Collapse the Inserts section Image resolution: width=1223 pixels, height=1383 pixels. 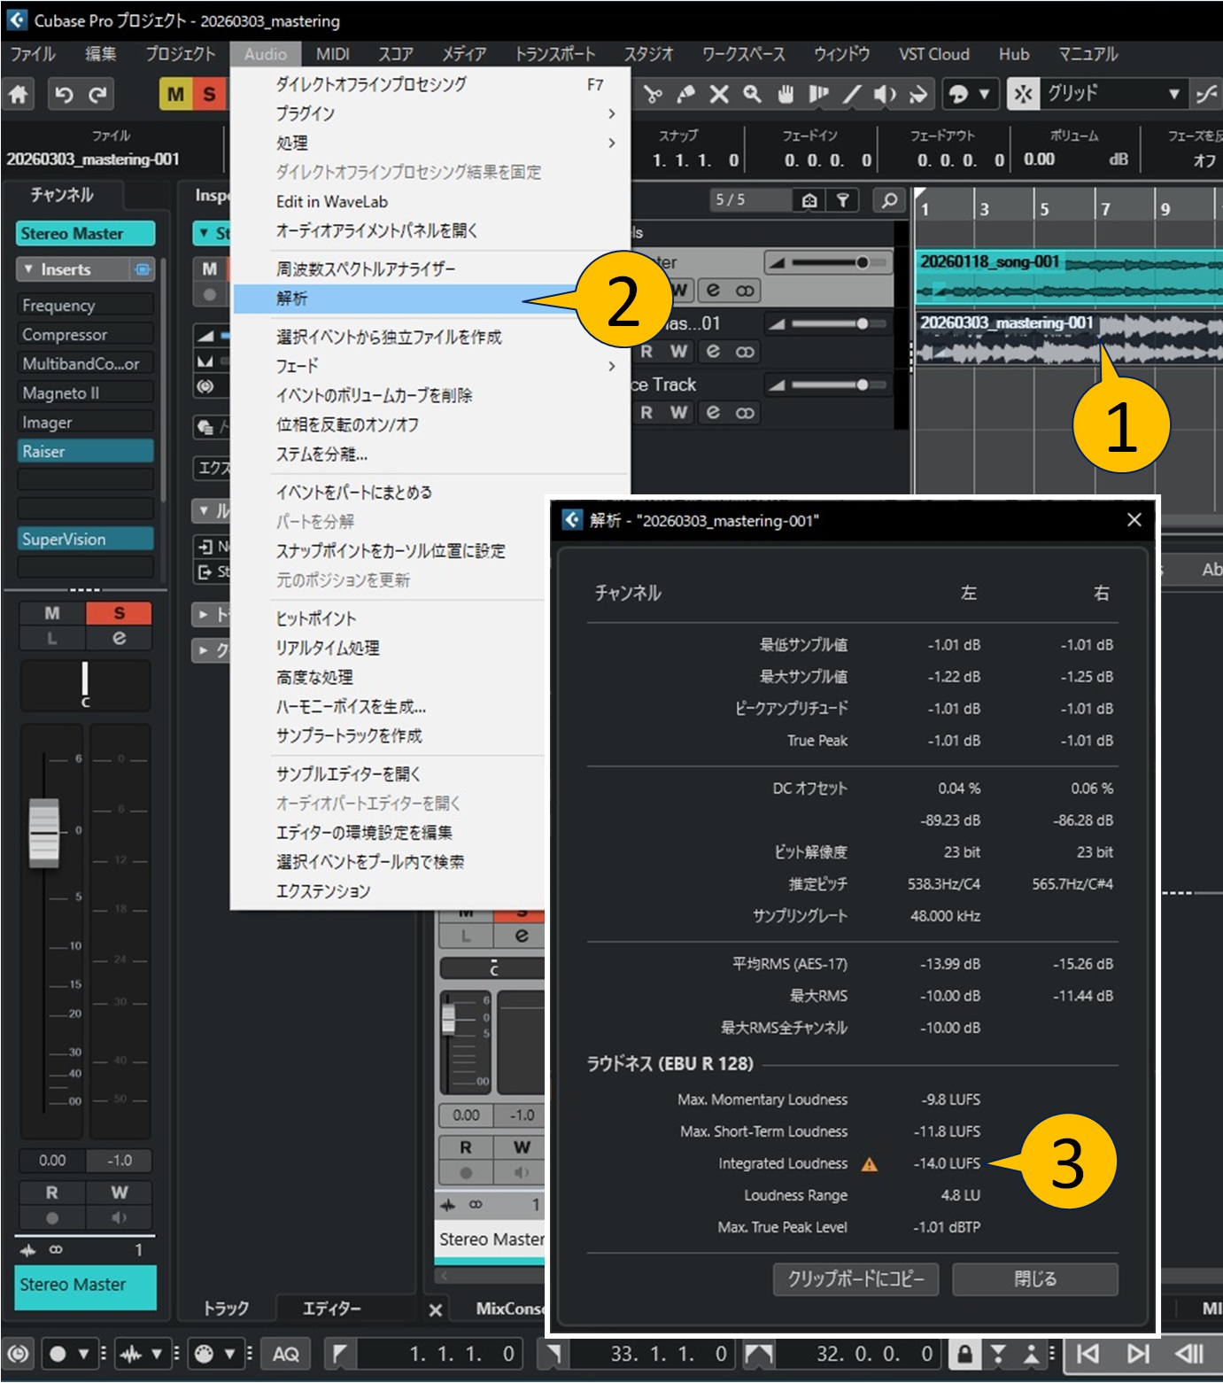(x=28, y=269)
